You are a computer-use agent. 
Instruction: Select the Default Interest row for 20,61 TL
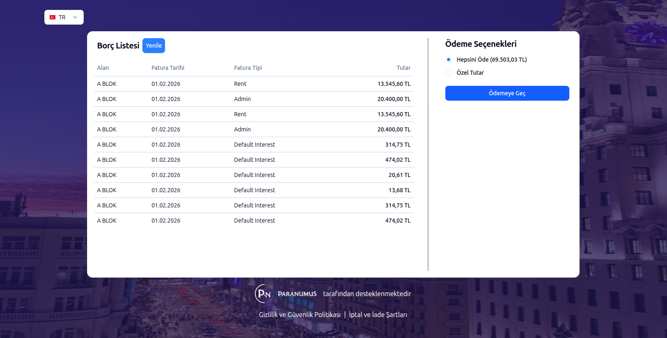tap(254, 175)
